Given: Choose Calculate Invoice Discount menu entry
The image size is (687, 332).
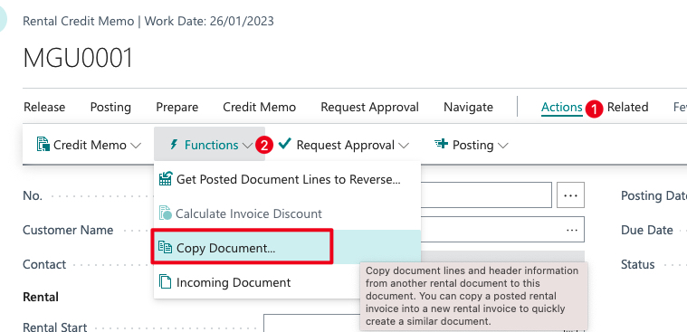Looking at the screenshot, I should (288, 213).
